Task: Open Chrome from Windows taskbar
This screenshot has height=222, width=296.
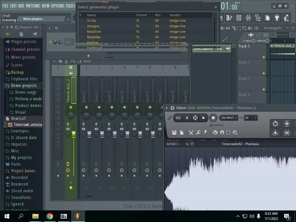Action: click(50, 216)
